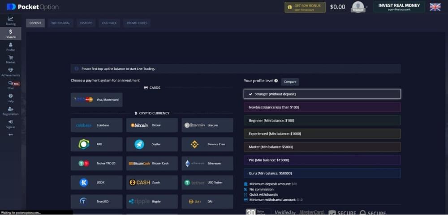Switch to the Cashback tab
Viewport: 448px width, 215px height.
point(109,23)
